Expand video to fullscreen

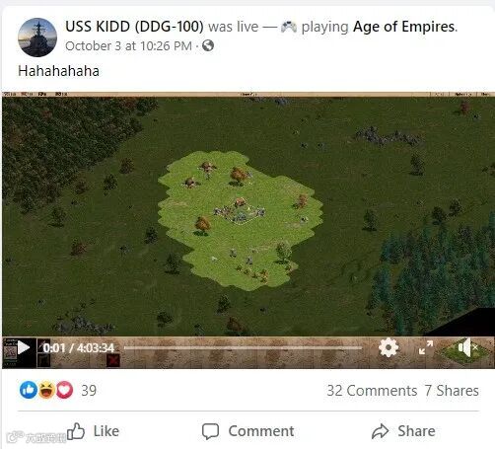[x=426, y=347]
